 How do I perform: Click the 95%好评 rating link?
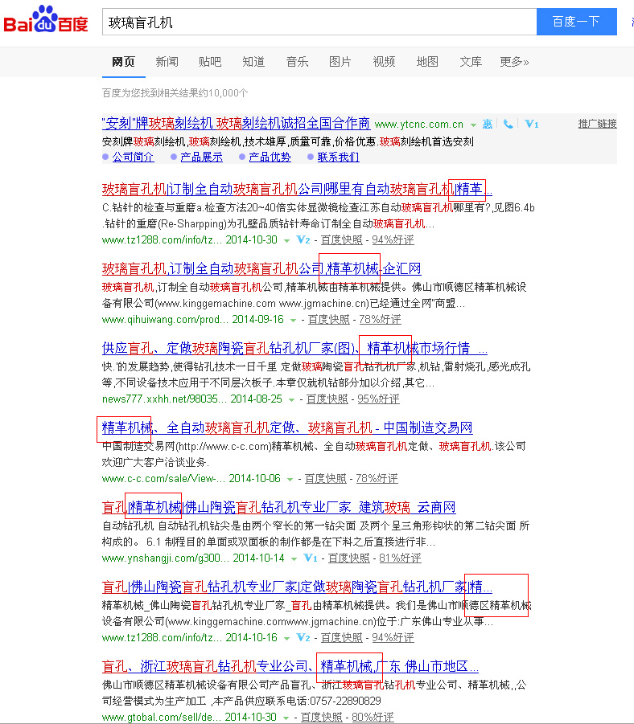378,399
